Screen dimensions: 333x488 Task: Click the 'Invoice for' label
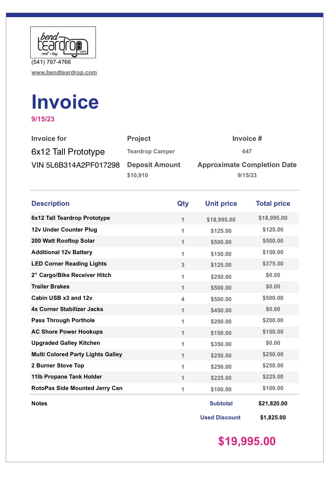click(x=49, y=139)
